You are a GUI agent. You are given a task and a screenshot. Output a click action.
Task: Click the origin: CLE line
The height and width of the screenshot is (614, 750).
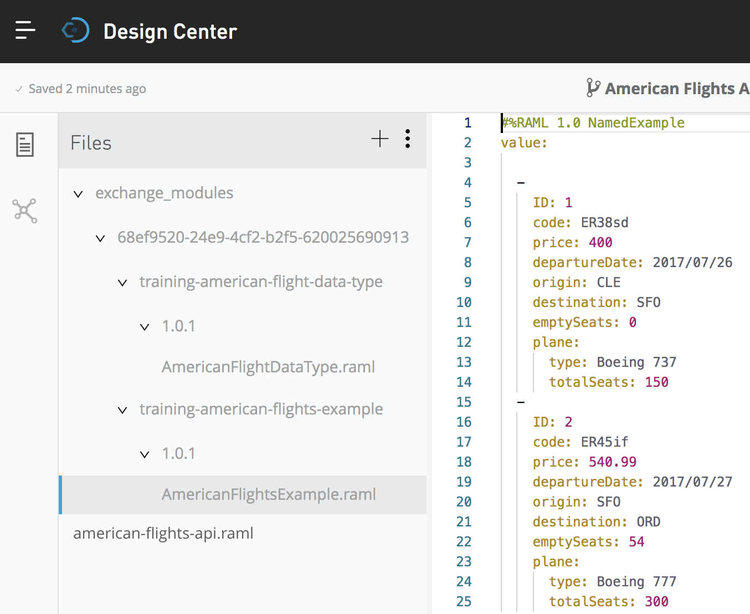tap(577, 282)
